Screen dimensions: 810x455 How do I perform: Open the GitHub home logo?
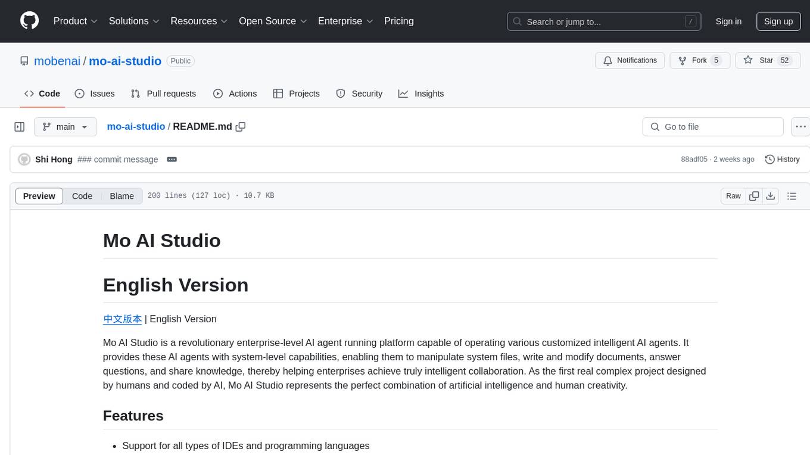point(29,21)
